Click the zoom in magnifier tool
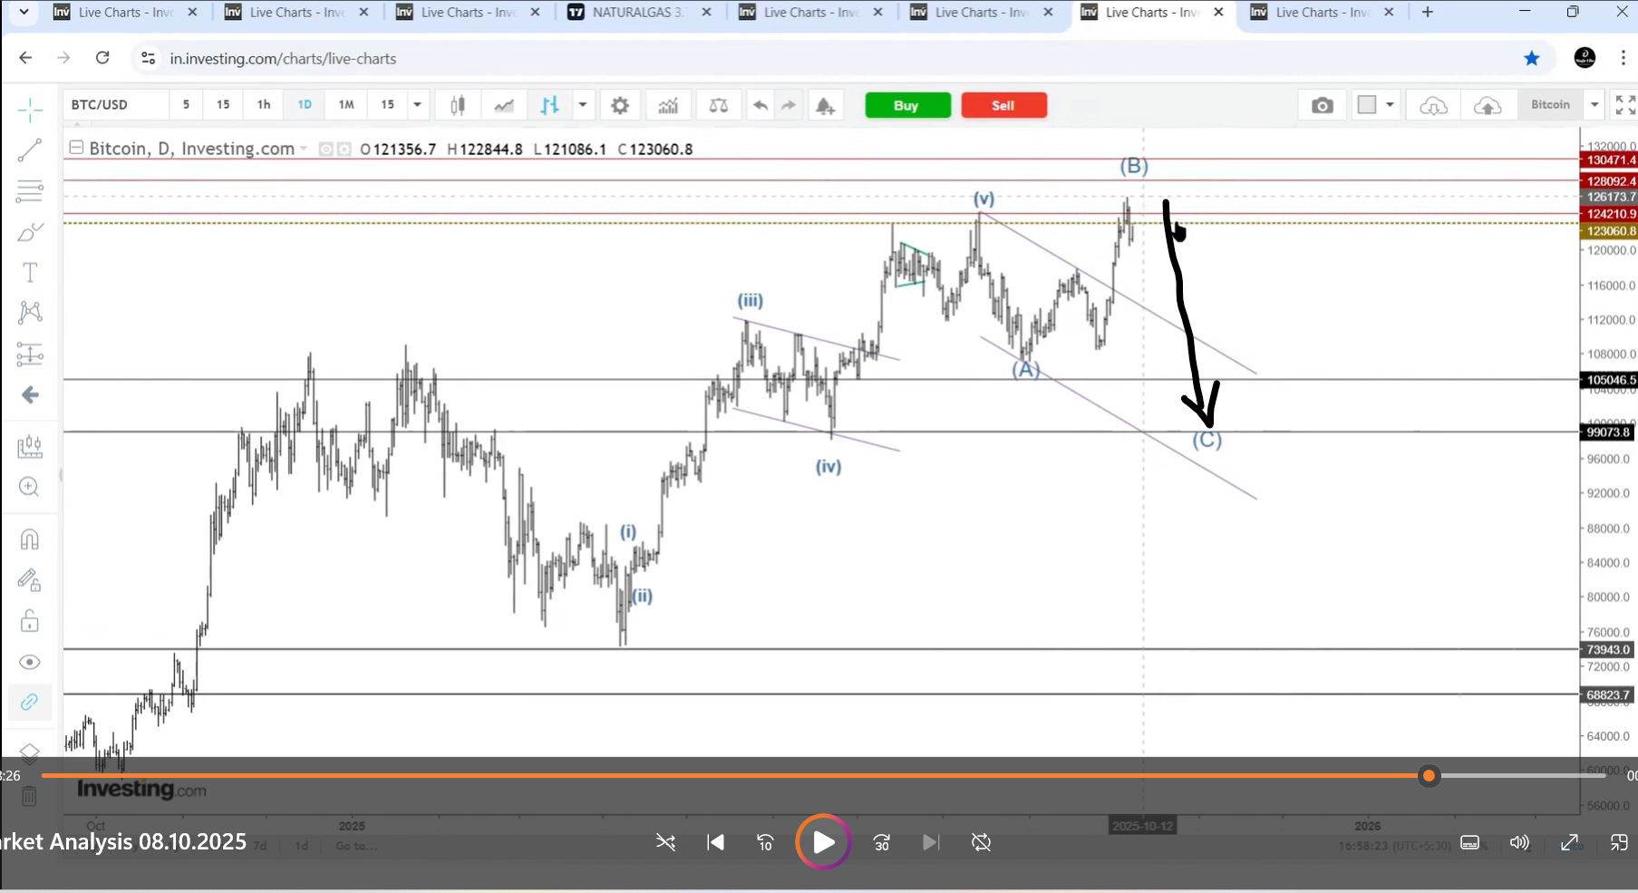Image resolution: width=1638 pixels, height=893 pixels. coord(30,487)
